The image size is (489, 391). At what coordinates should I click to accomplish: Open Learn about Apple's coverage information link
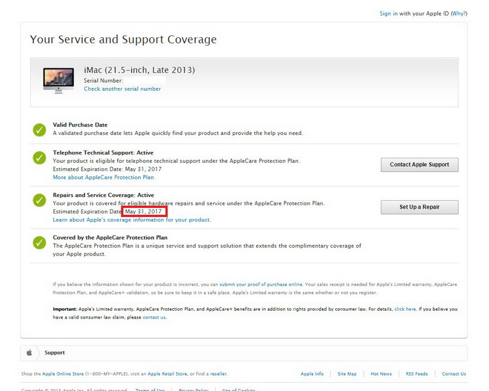(x=131, y=220)
